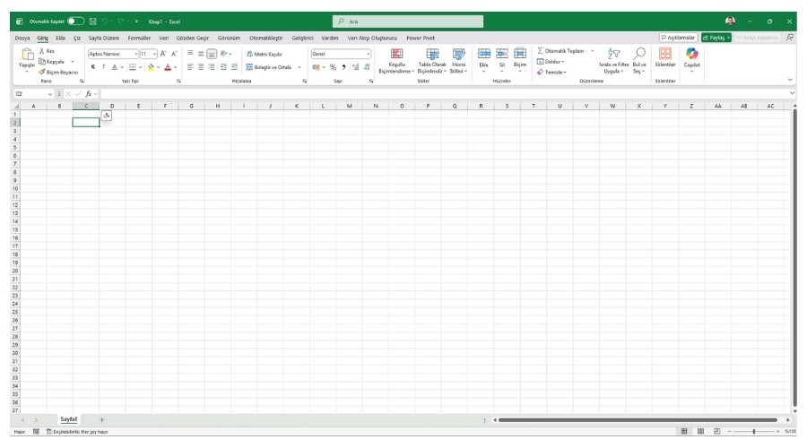Image resolution: width=807 pixels, height=448 pixels.
Task: Add a new sheet with plus
Action: pyautogui.click(x=101, y=419)
